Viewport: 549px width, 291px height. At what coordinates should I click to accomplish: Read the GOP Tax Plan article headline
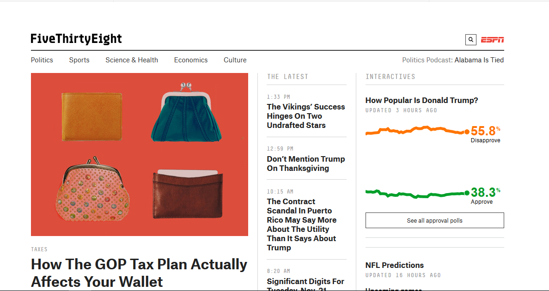pos(139,273)
